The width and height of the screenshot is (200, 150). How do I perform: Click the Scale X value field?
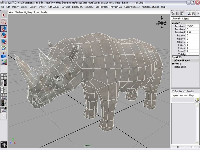click(x=192, y=45)
